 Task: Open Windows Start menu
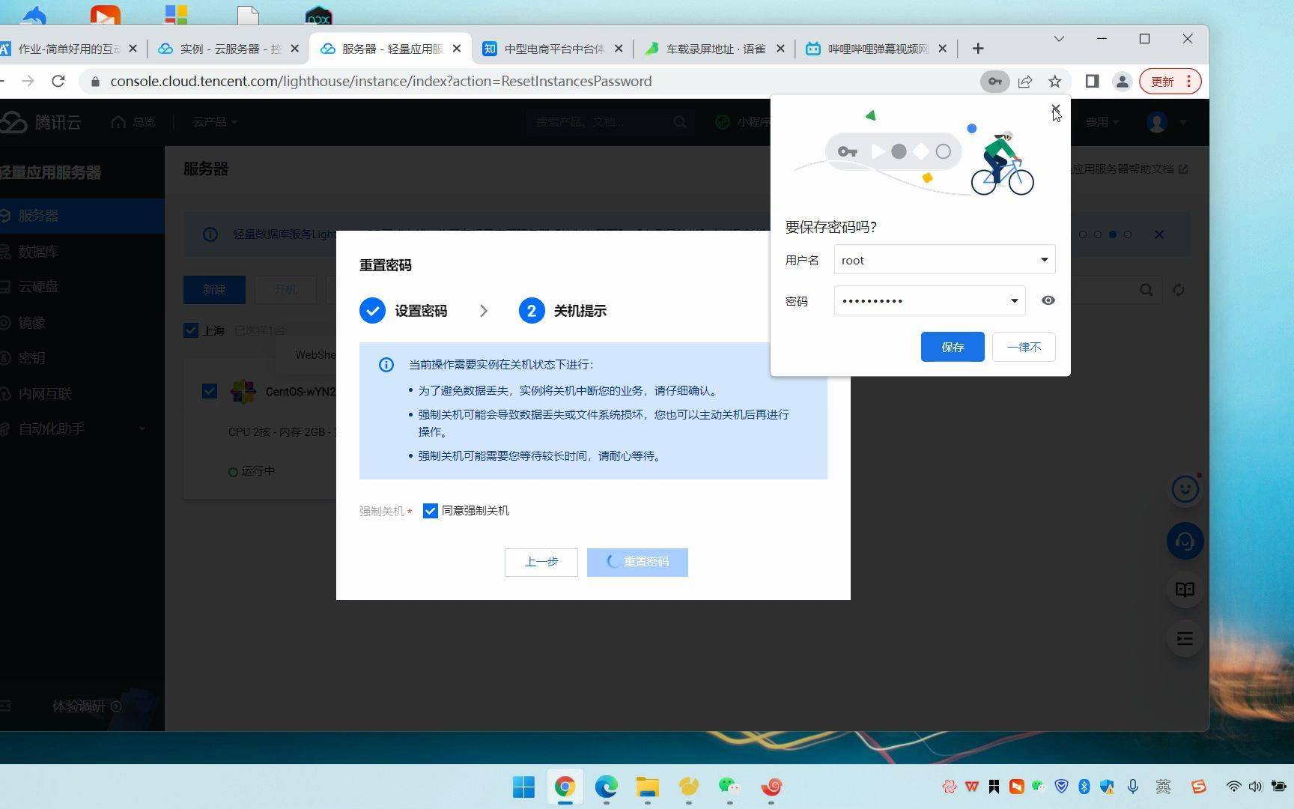[x=523, y=787]
